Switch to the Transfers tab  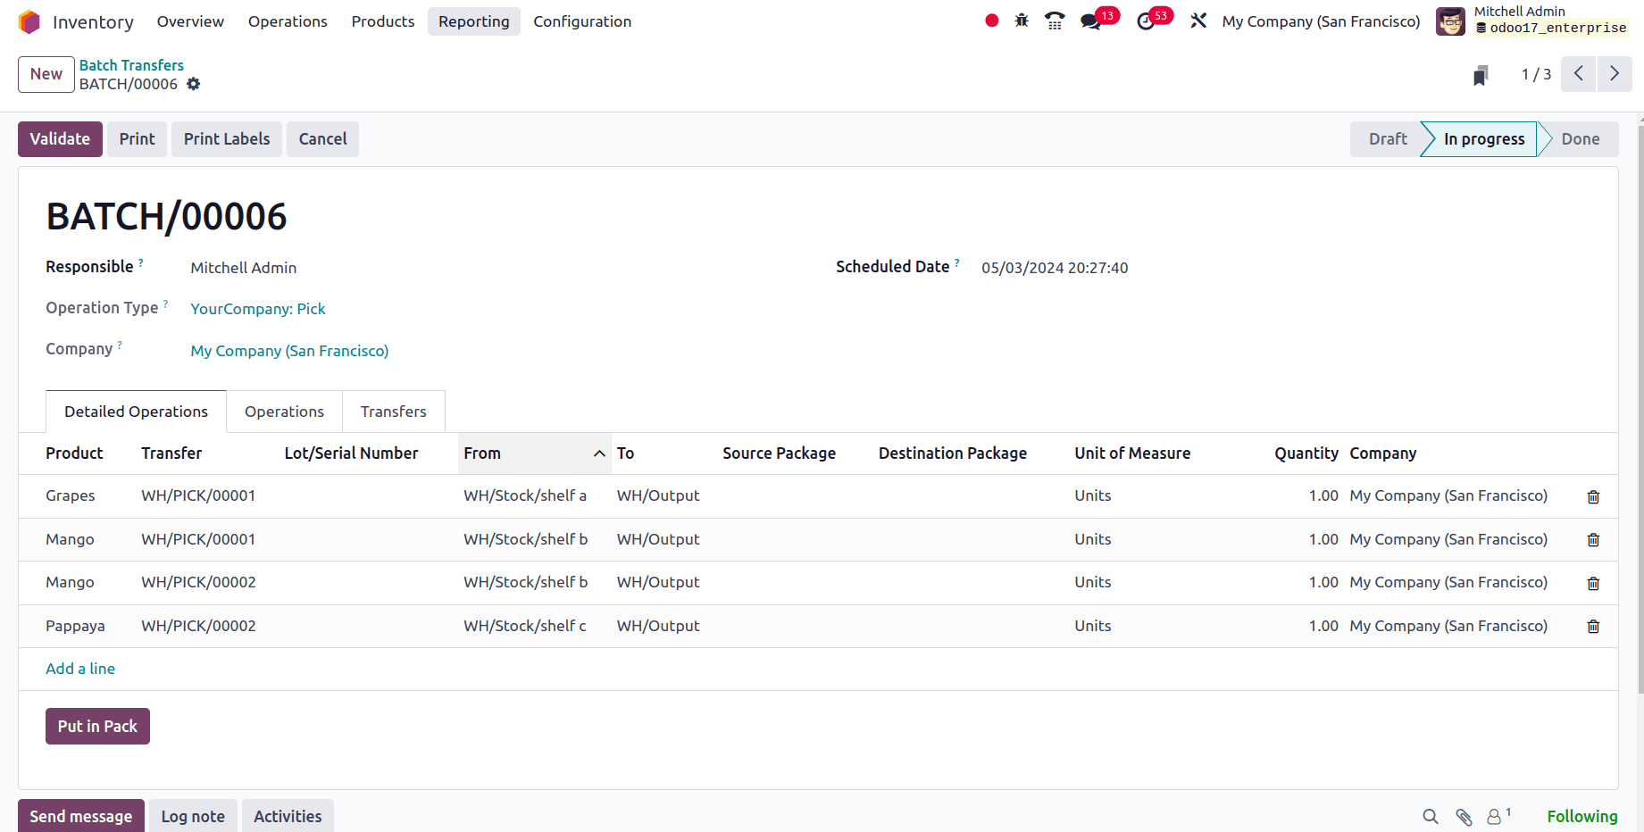(393, 412)
